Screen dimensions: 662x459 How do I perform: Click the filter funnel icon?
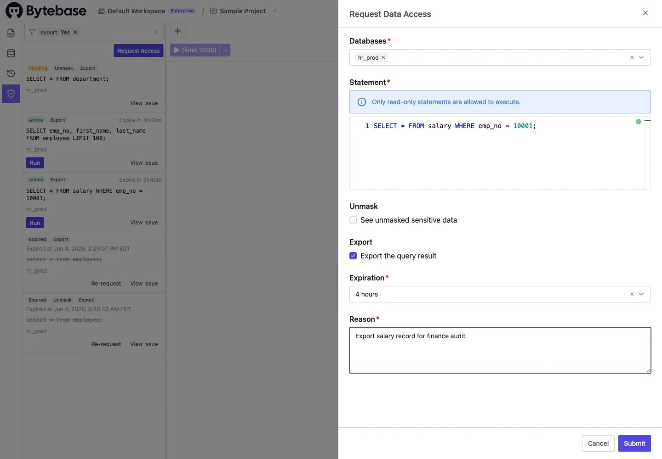(x=32, y=32)
